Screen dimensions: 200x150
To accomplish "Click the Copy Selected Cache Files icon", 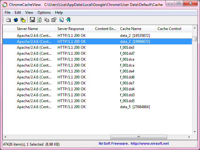I will click(23, 20).
